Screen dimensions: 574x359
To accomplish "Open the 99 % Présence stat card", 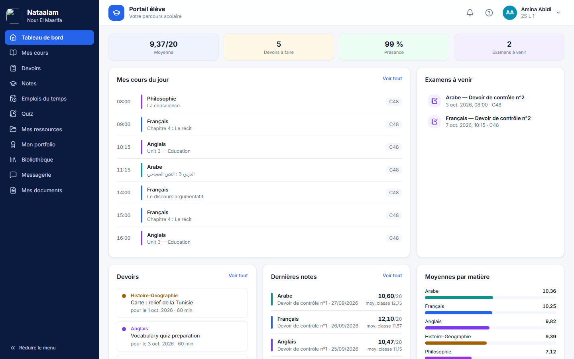I will click(394, 47).
